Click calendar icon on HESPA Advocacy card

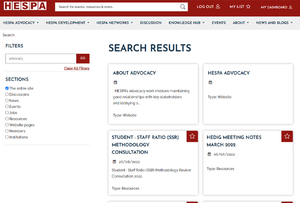click(x=210, y=83)
